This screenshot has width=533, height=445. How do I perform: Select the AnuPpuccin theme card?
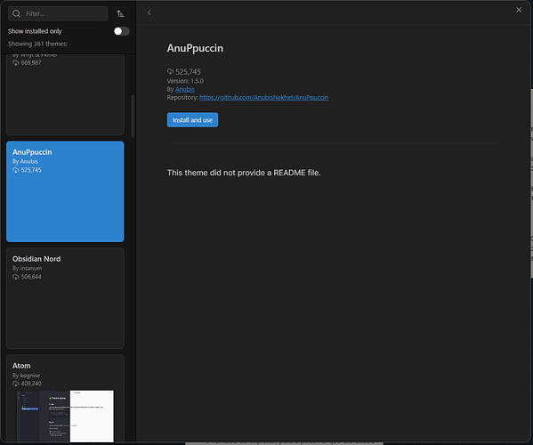[x=65, y=191]
